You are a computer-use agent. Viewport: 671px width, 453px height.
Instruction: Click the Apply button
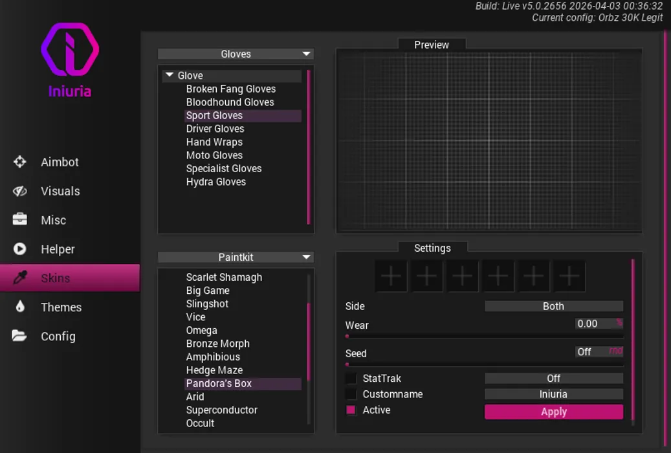553,412
